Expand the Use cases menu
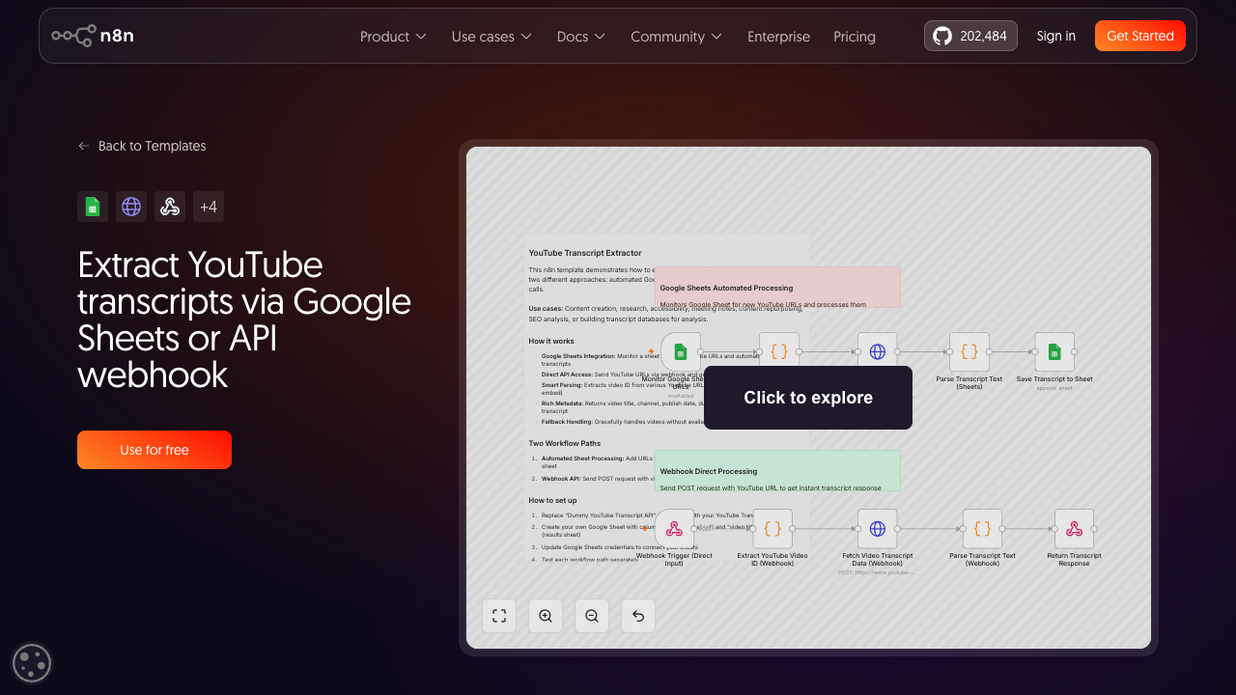This screenshot has width=1236, height=695. pos(492,37)
